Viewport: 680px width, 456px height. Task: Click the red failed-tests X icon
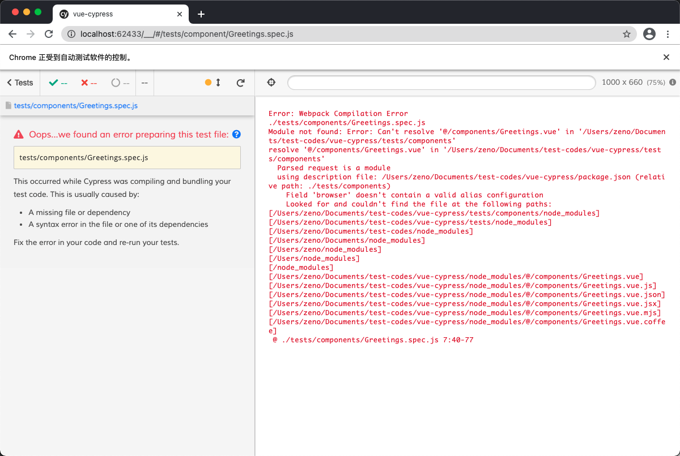click(84, 82)
